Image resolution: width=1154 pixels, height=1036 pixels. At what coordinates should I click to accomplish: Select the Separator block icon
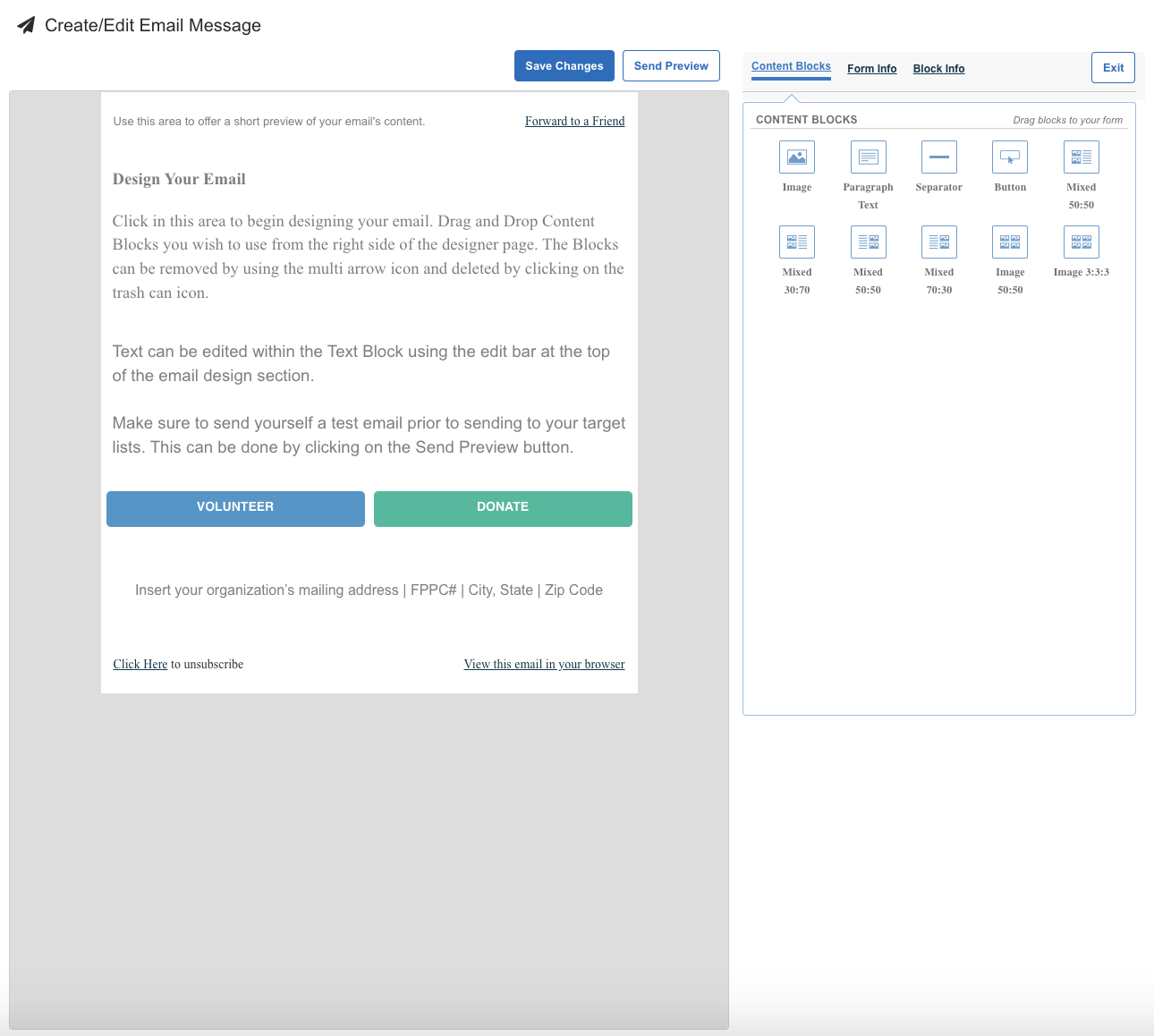click(x=938, y=157)
